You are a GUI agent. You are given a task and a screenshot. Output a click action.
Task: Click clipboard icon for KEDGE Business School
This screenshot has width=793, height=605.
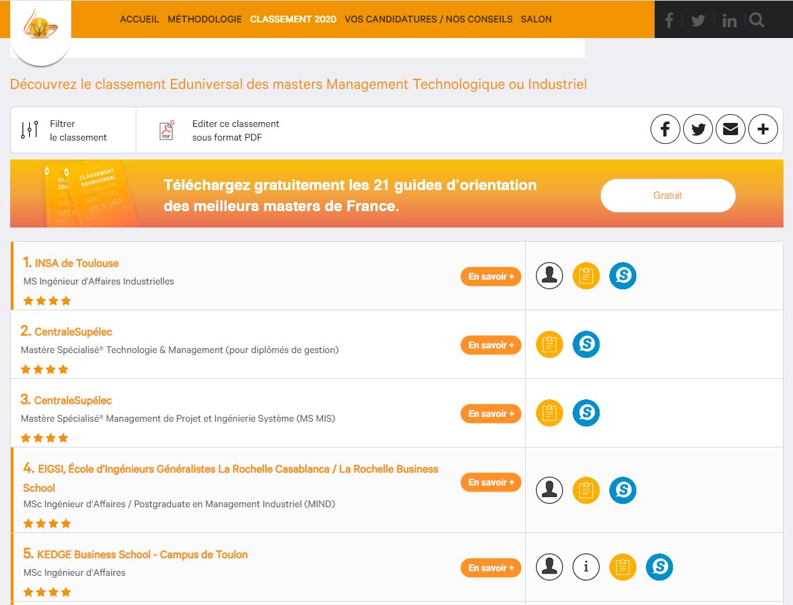click(623, 567)
